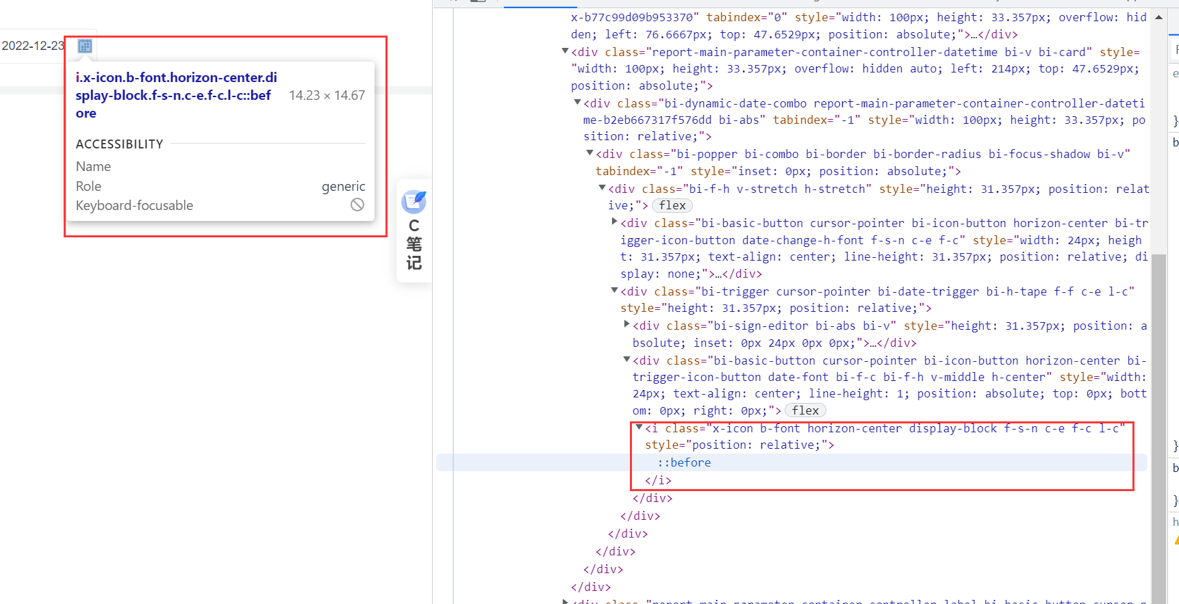Screen dimensions: 1179x604
Task: Click the Elements panel scrollbar up arrow
Action: pos(1158,17)
